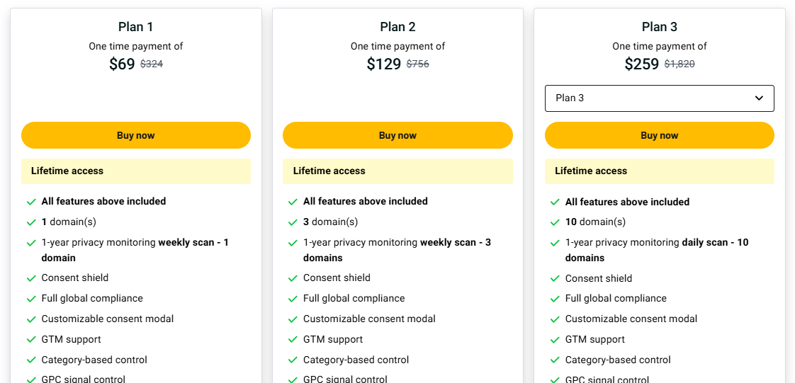The height and width of the screenshot is (383, 795).
Task: Click the $129 price in Plan 2
Action: (383, 64)
